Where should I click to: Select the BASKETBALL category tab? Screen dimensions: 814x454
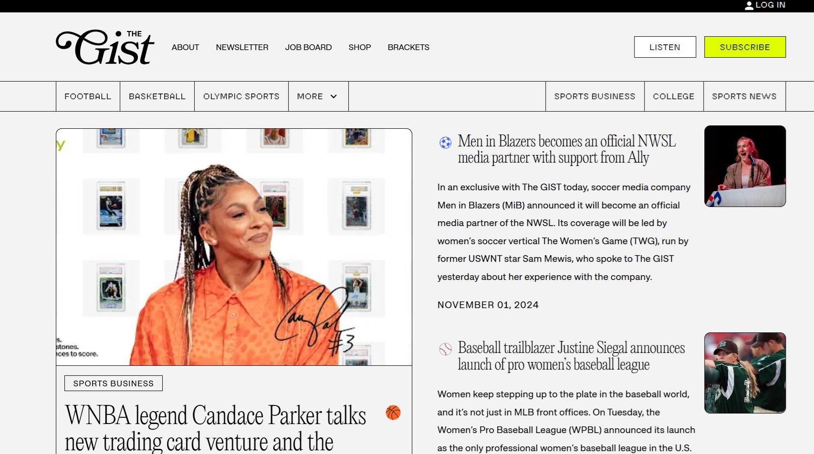point(157,96)
